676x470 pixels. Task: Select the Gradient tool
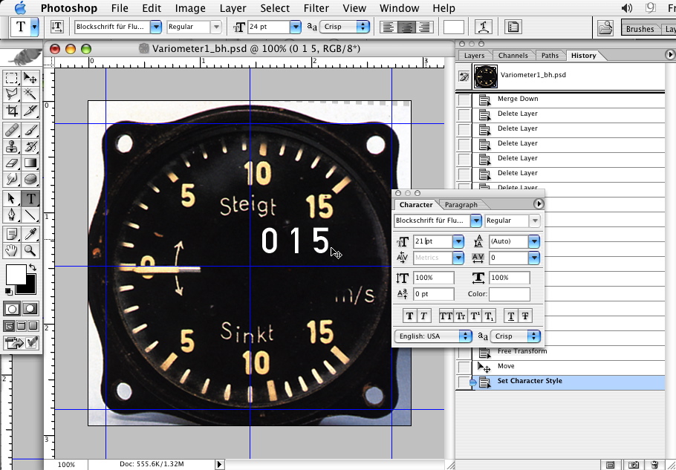click(30, 163)
